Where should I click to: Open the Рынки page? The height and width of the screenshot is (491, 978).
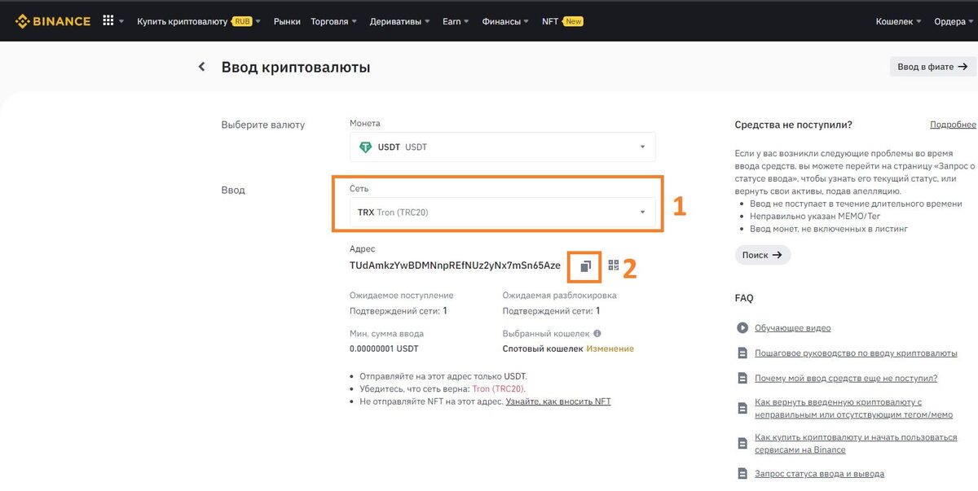[x=287, y=21]
